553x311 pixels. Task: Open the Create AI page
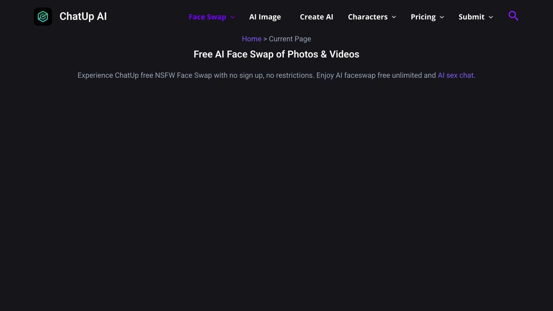click(317, 17)
